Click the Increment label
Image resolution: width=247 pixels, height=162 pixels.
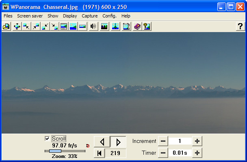pos(144,141)
